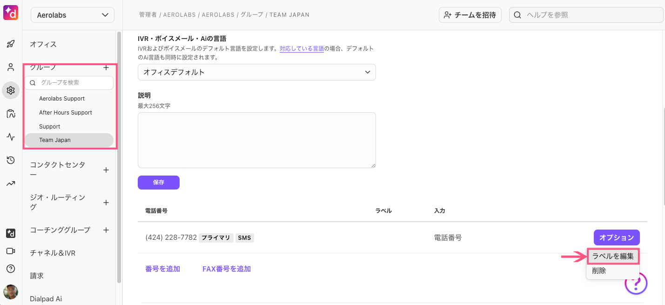Open the purple floating help bubble

click(636, 283)
